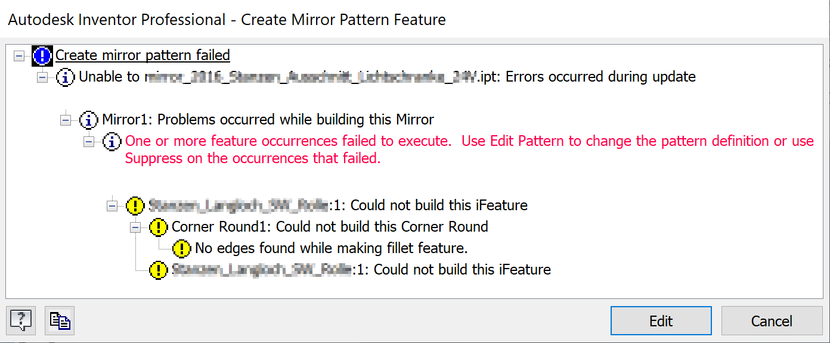This screenshot has height=343, width=830.
Task: Click the info icon beside Mirror1 problems message
Action: [x=88, y=120]
